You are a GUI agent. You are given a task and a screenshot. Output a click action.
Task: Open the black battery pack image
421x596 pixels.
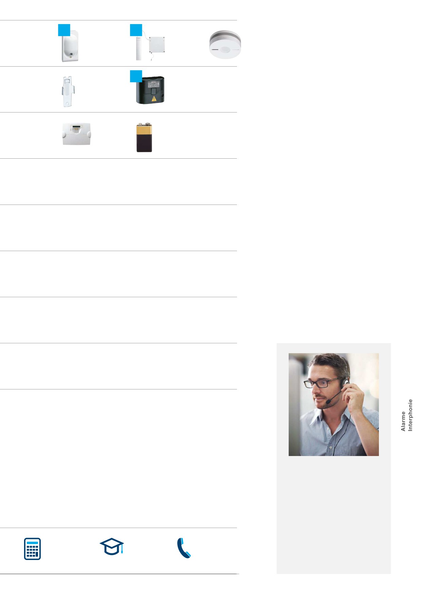click(x=150, y=90)
